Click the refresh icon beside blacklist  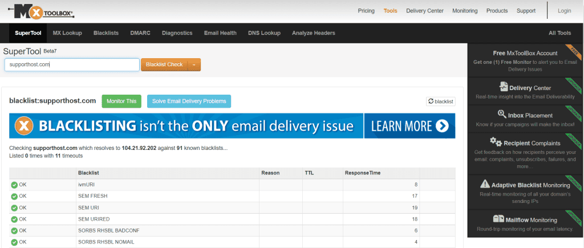(431, 101)
